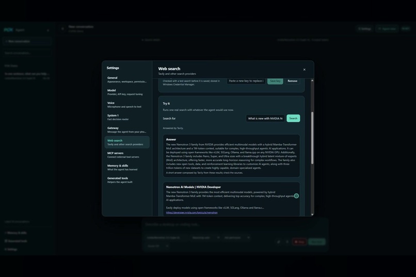This screenshot has height=277, width=416.
Task: Click the scrollbar up arrow in Web search panel
Action: tap(312, 80)
